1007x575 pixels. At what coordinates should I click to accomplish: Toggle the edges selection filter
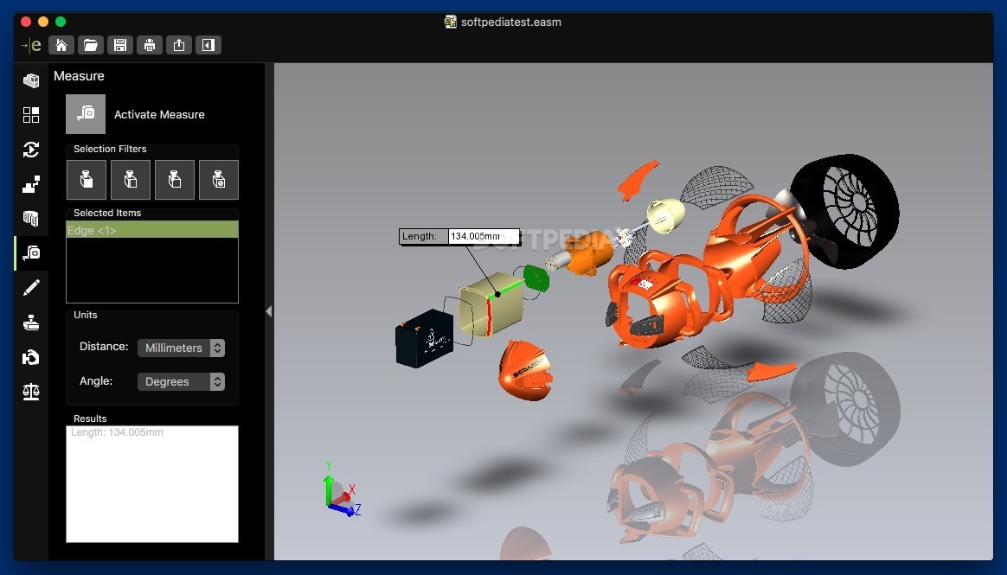[131, 179]
